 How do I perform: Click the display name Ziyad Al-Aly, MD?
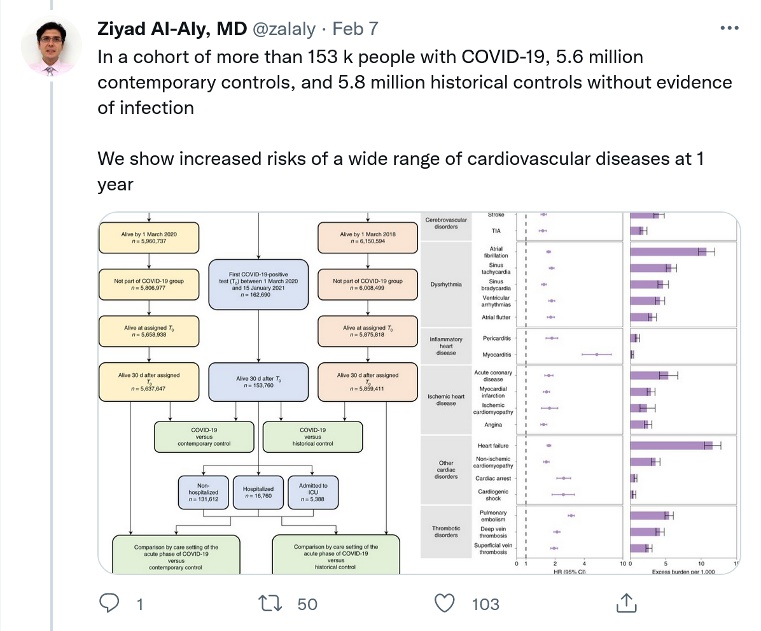point(172,29)
